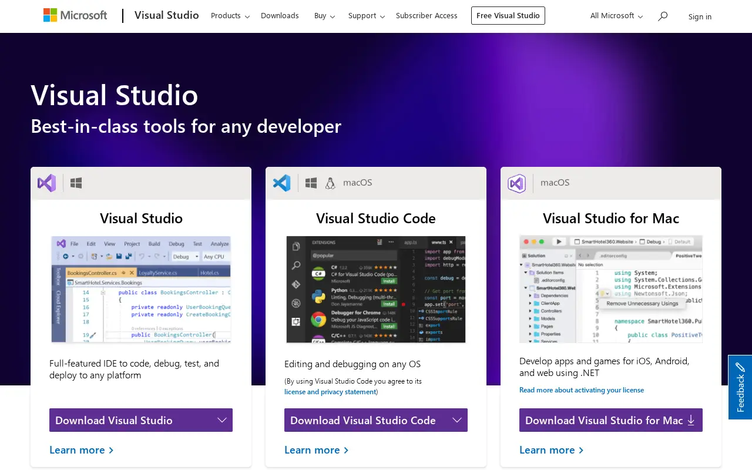Click the Windows icon on Visual Studio card
Image resolution: width=752 pixels, height=470 pixels.
point(76,183)
